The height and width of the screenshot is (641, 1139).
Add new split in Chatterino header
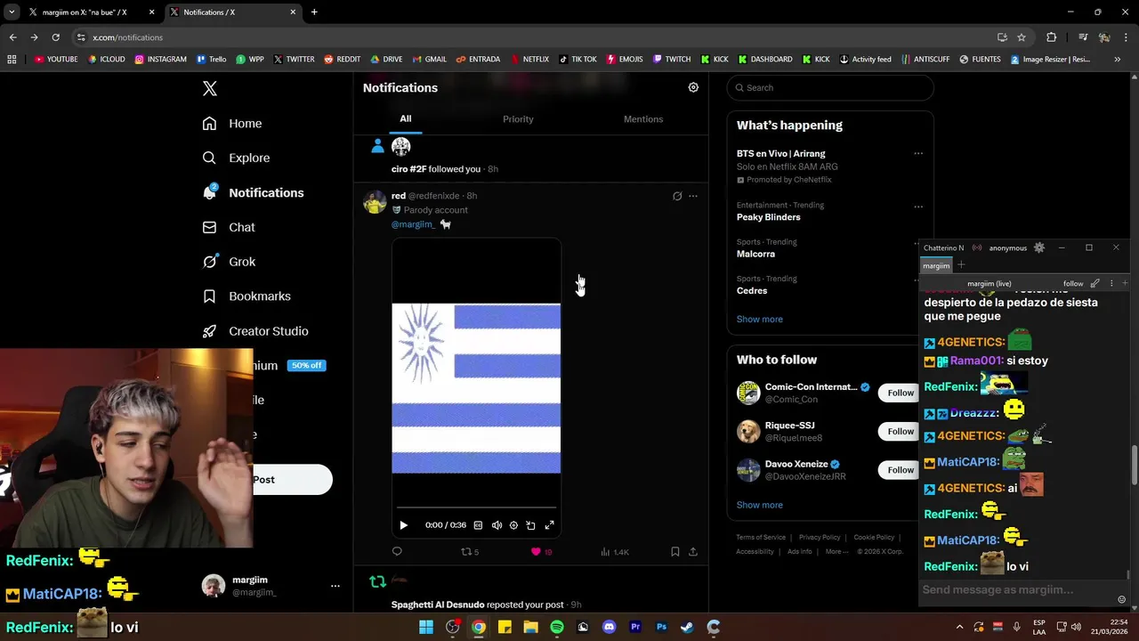(1125, 283)
